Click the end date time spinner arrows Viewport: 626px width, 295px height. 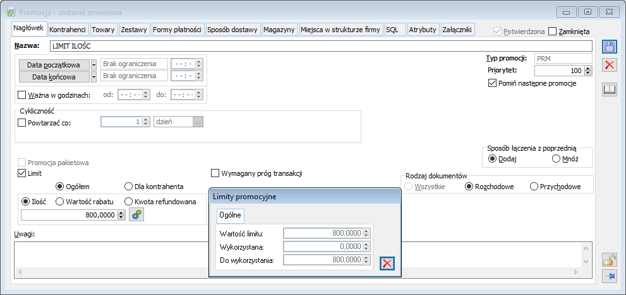(199, 76)
